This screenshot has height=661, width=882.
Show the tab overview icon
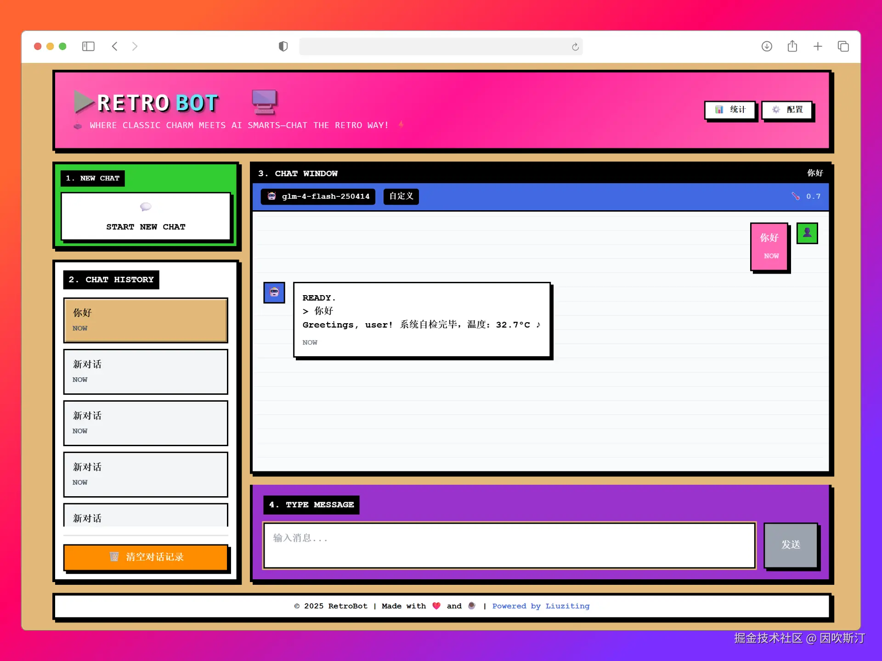coord(843,46)
